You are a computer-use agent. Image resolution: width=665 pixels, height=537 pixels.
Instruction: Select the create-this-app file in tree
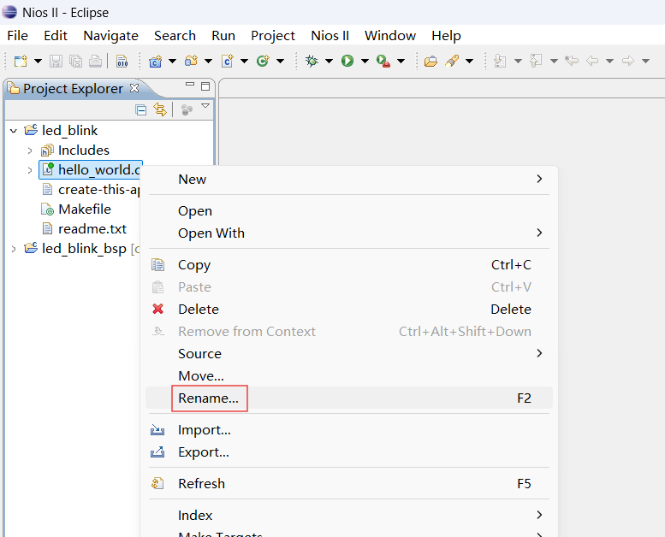click(92, 190)
